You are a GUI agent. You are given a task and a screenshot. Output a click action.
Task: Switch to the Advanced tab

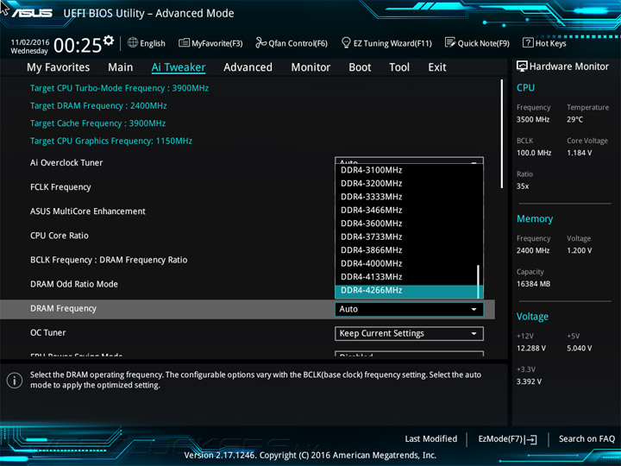click(x=248, y=67)
